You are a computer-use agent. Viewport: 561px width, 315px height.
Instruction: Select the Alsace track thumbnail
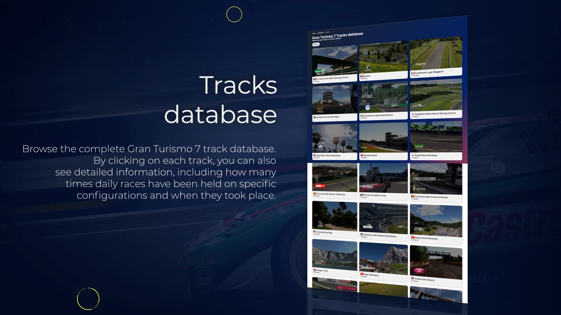click(383, 57)
